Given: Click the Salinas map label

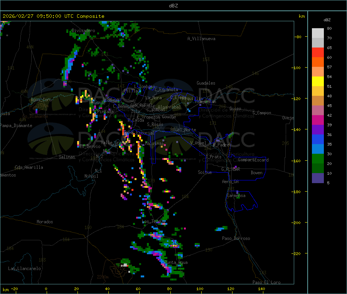Looking at the screenshot, I should coord(67,157).
